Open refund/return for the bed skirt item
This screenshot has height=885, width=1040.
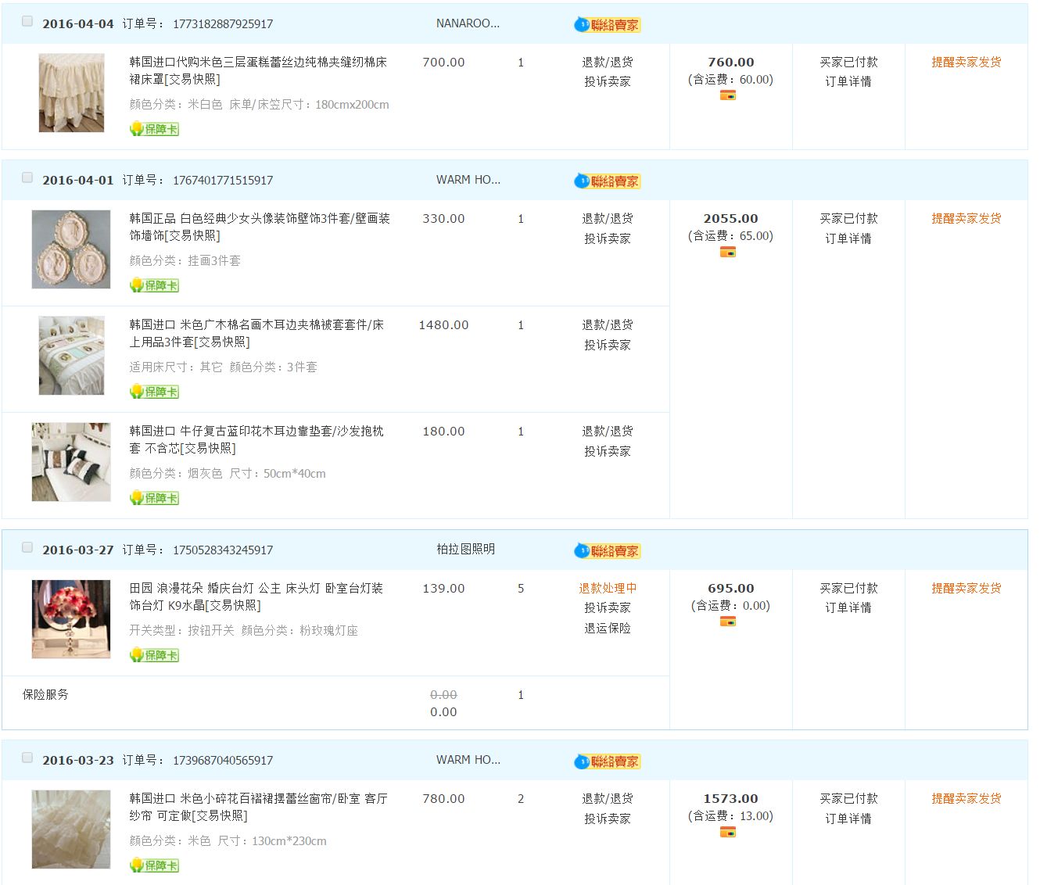coord(607,63)
